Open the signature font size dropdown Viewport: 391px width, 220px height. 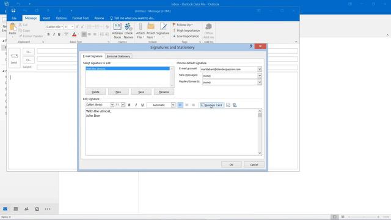coord(123,105)
